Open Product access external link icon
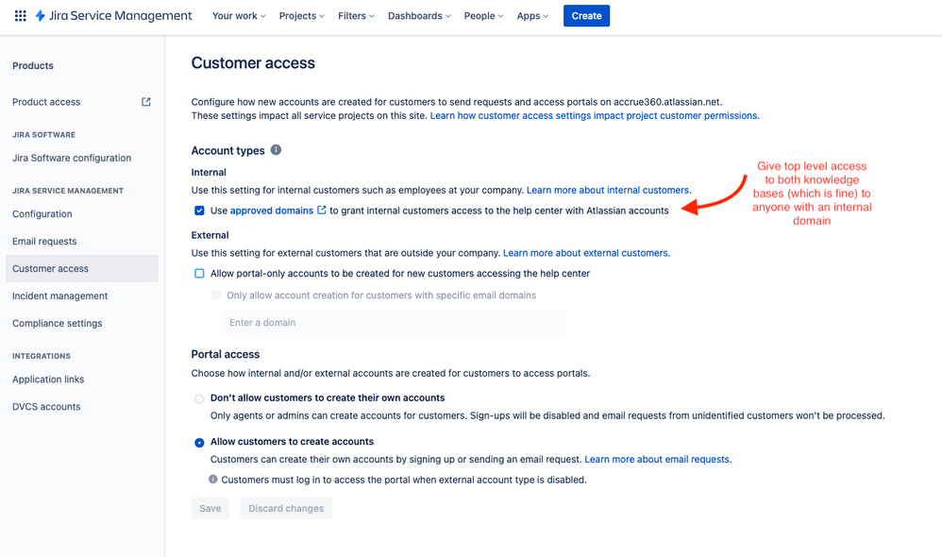Screen dimensions: 942x557 (x=146, y=102)
